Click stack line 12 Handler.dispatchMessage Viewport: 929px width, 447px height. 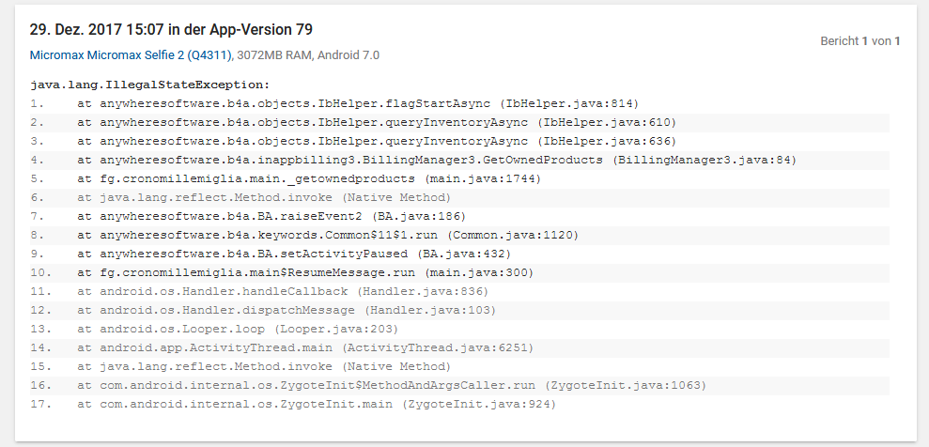(459, 311)
